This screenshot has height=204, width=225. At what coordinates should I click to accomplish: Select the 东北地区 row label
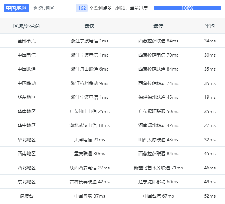click(x=27, y=182)
